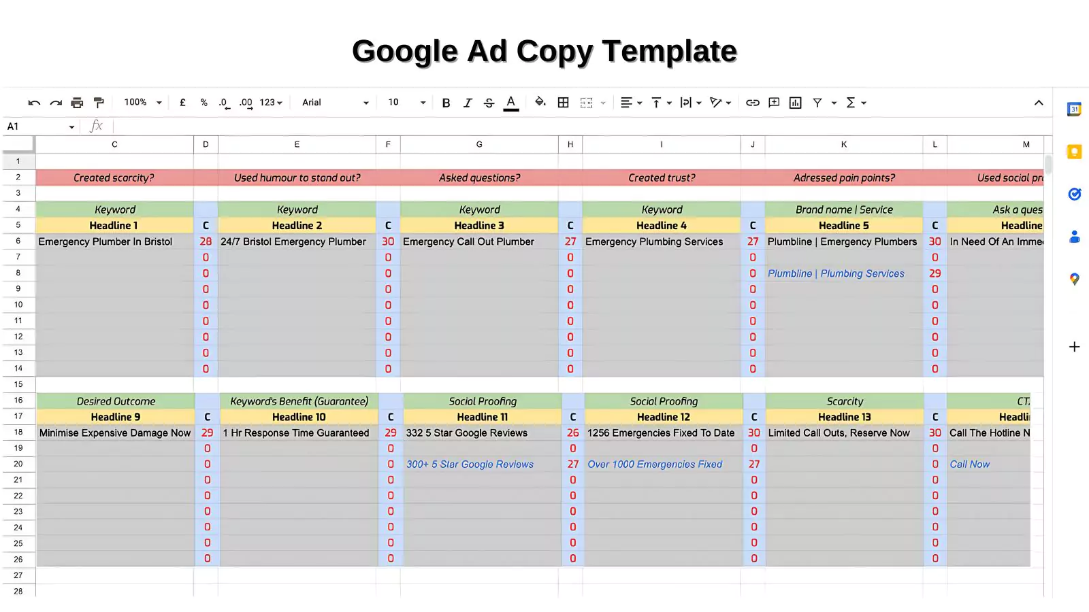Open the fill colour bucket
This screenshot has height=612, width=1089.
(540, 102)
